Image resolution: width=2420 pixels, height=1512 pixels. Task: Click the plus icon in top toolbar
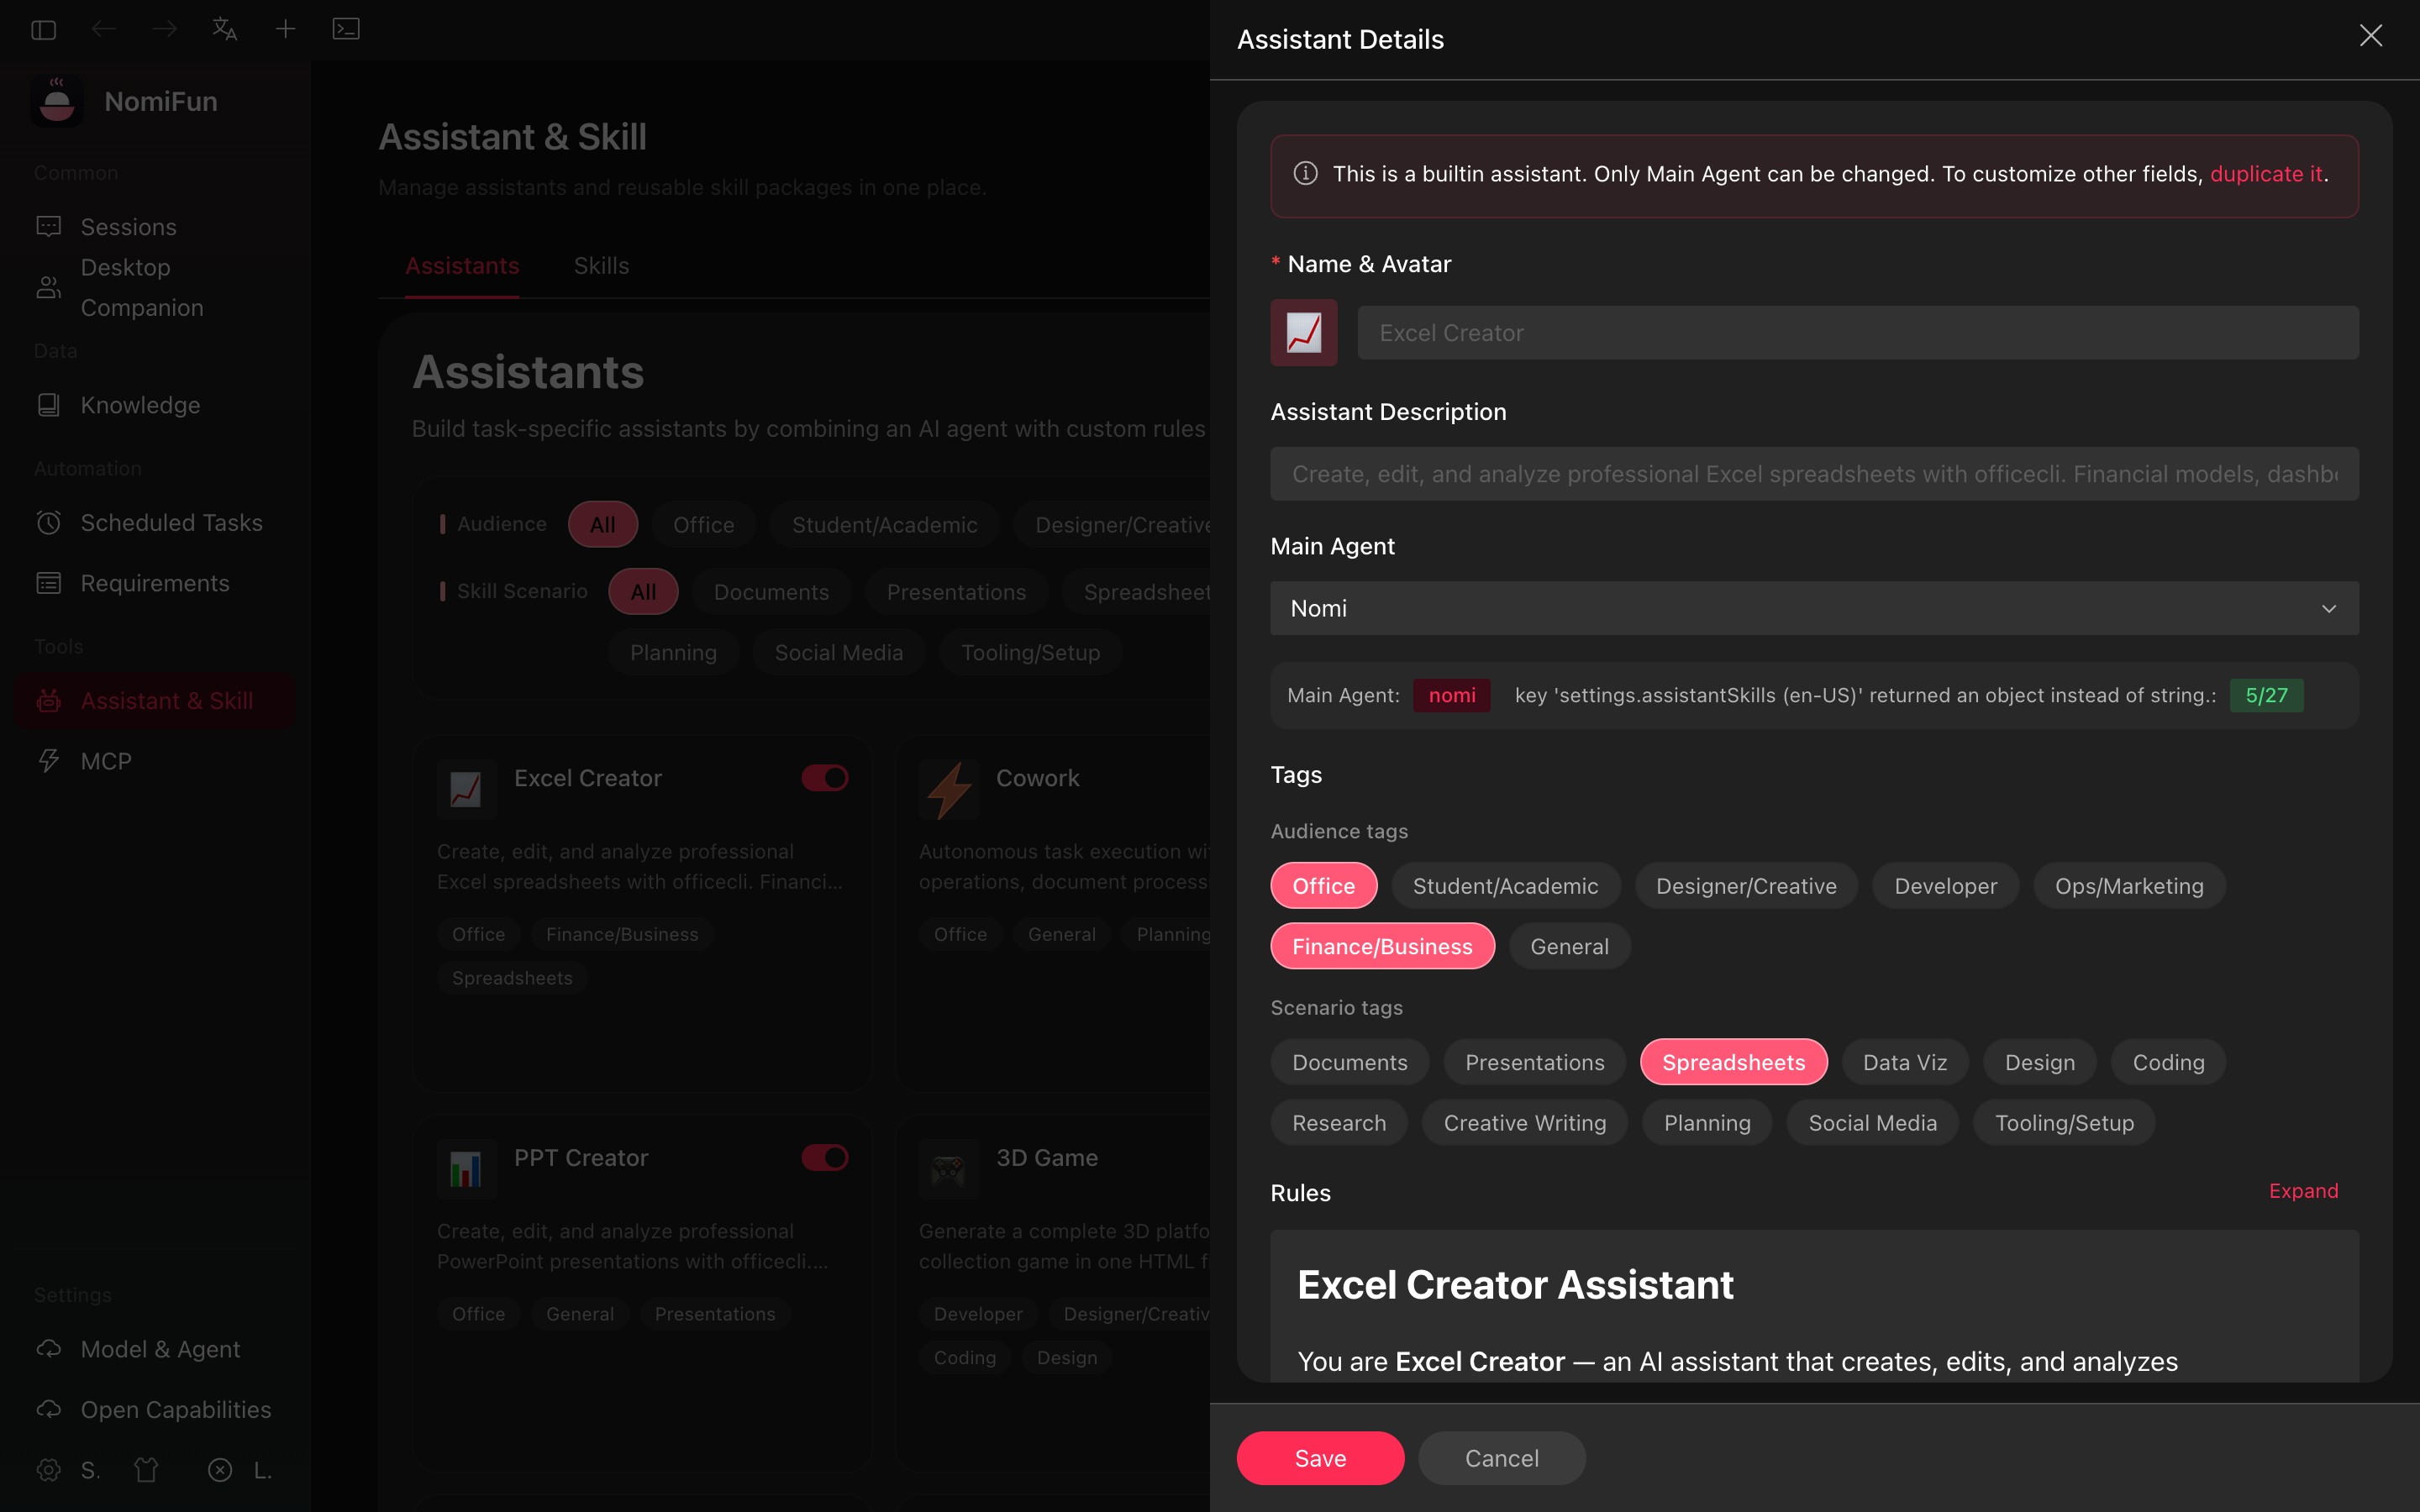(x=286, y=30)
